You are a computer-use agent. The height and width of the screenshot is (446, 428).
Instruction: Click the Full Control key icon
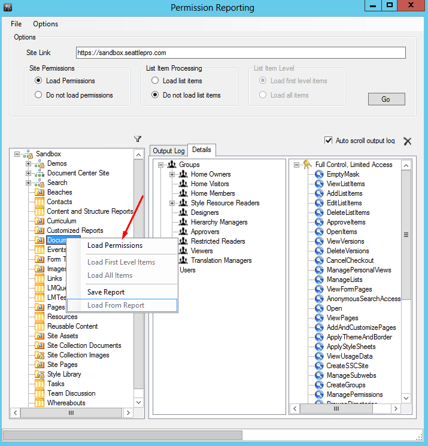[308, 165]
